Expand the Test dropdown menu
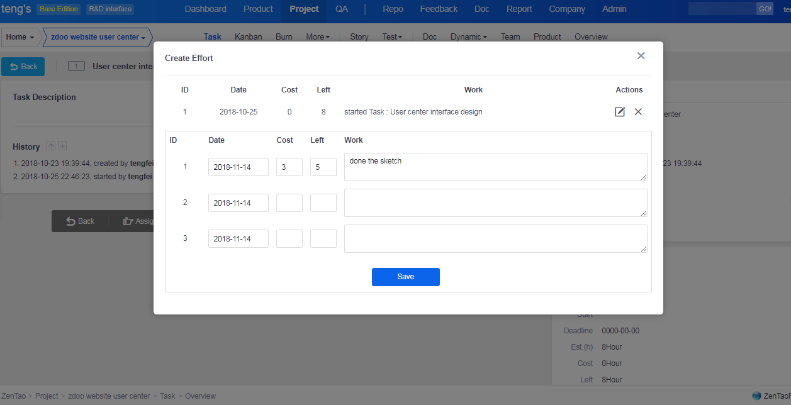This screenshot has width=791, height=405. [392, 37]
